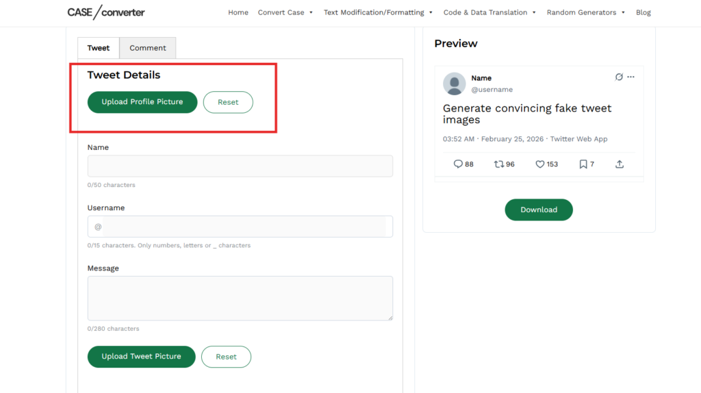Click the Message textarea resize handle
Viewport: 701px width, 393px height.
390,318
